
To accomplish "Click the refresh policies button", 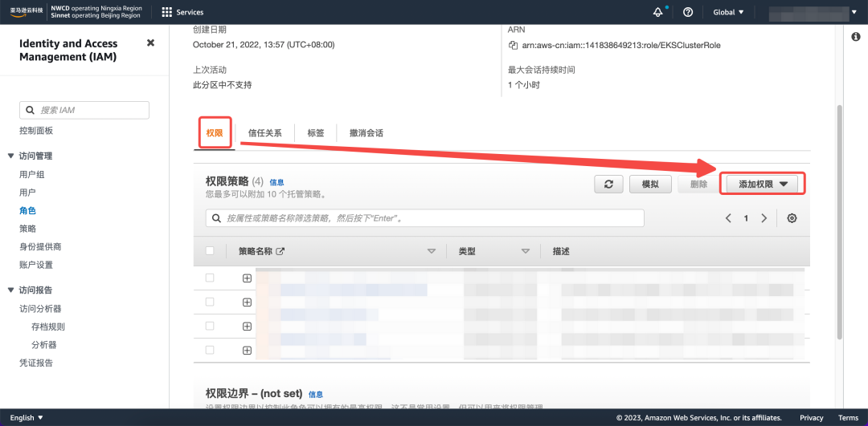I will 609,185.
